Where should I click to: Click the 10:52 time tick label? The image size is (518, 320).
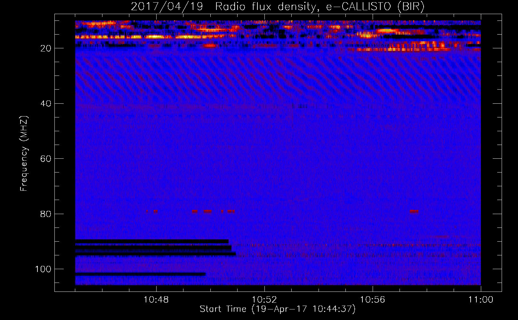pyautogui.click(x=264, y=300)
